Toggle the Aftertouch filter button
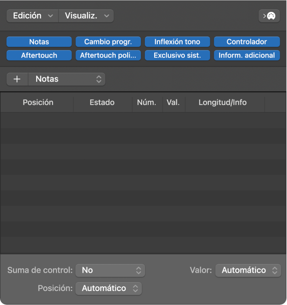Viewport: 287px width, 305px height. click(39, 55)
